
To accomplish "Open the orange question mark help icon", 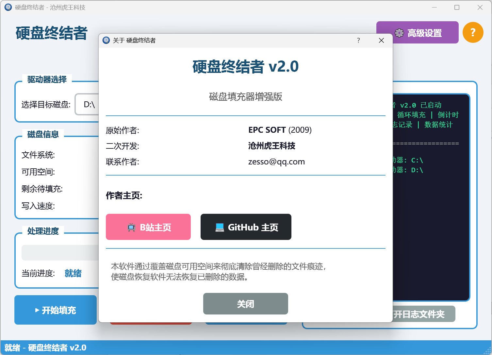I will coord(472,32).
